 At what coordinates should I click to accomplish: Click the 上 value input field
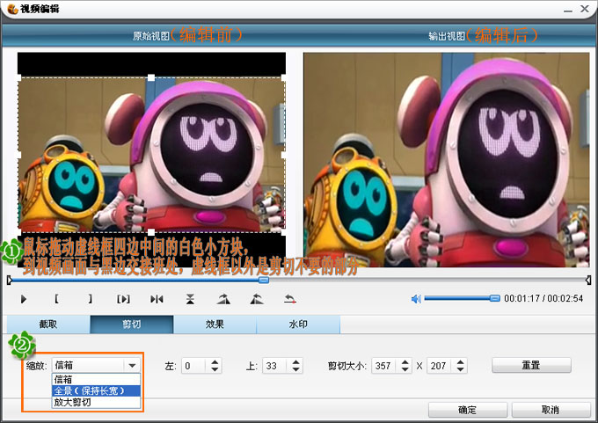click(x=274, y=366)
